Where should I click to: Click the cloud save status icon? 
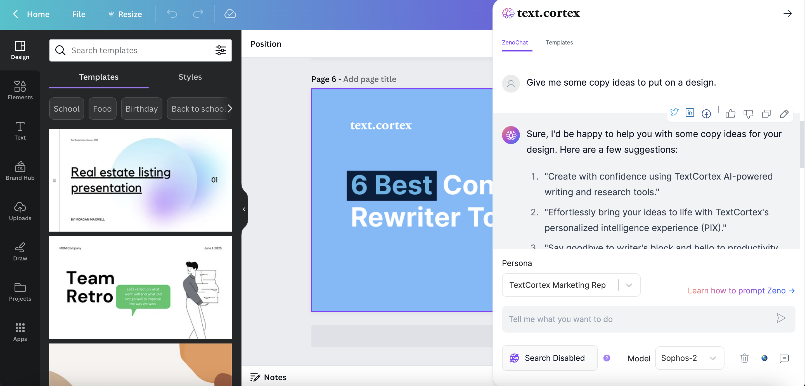click(x=230, y=14)
